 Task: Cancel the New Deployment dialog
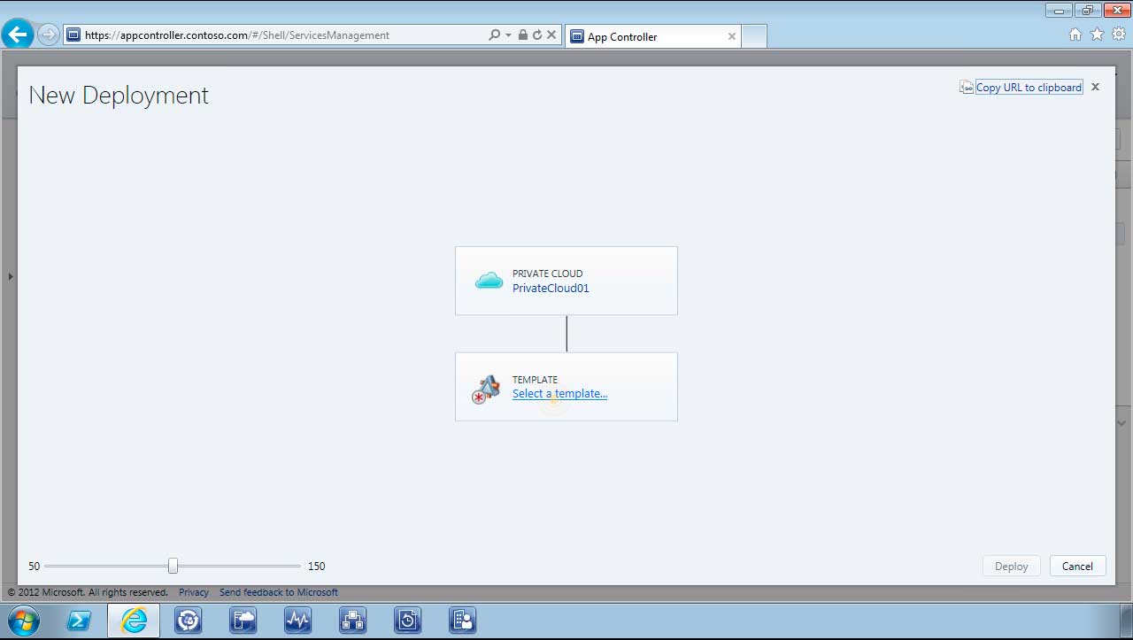click(1077, 567)
